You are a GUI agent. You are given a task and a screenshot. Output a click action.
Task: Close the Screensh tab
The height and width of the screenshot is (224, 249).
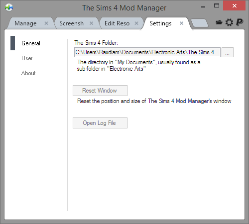pos(91,23)
